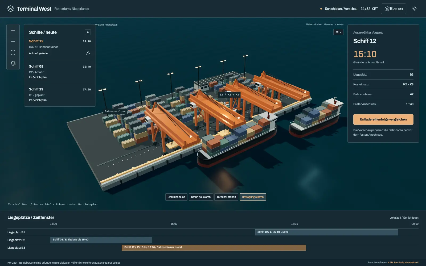Open APM Terminals Maasvlakte II link
The image size is (426, 266).
[x=403, y=263]
